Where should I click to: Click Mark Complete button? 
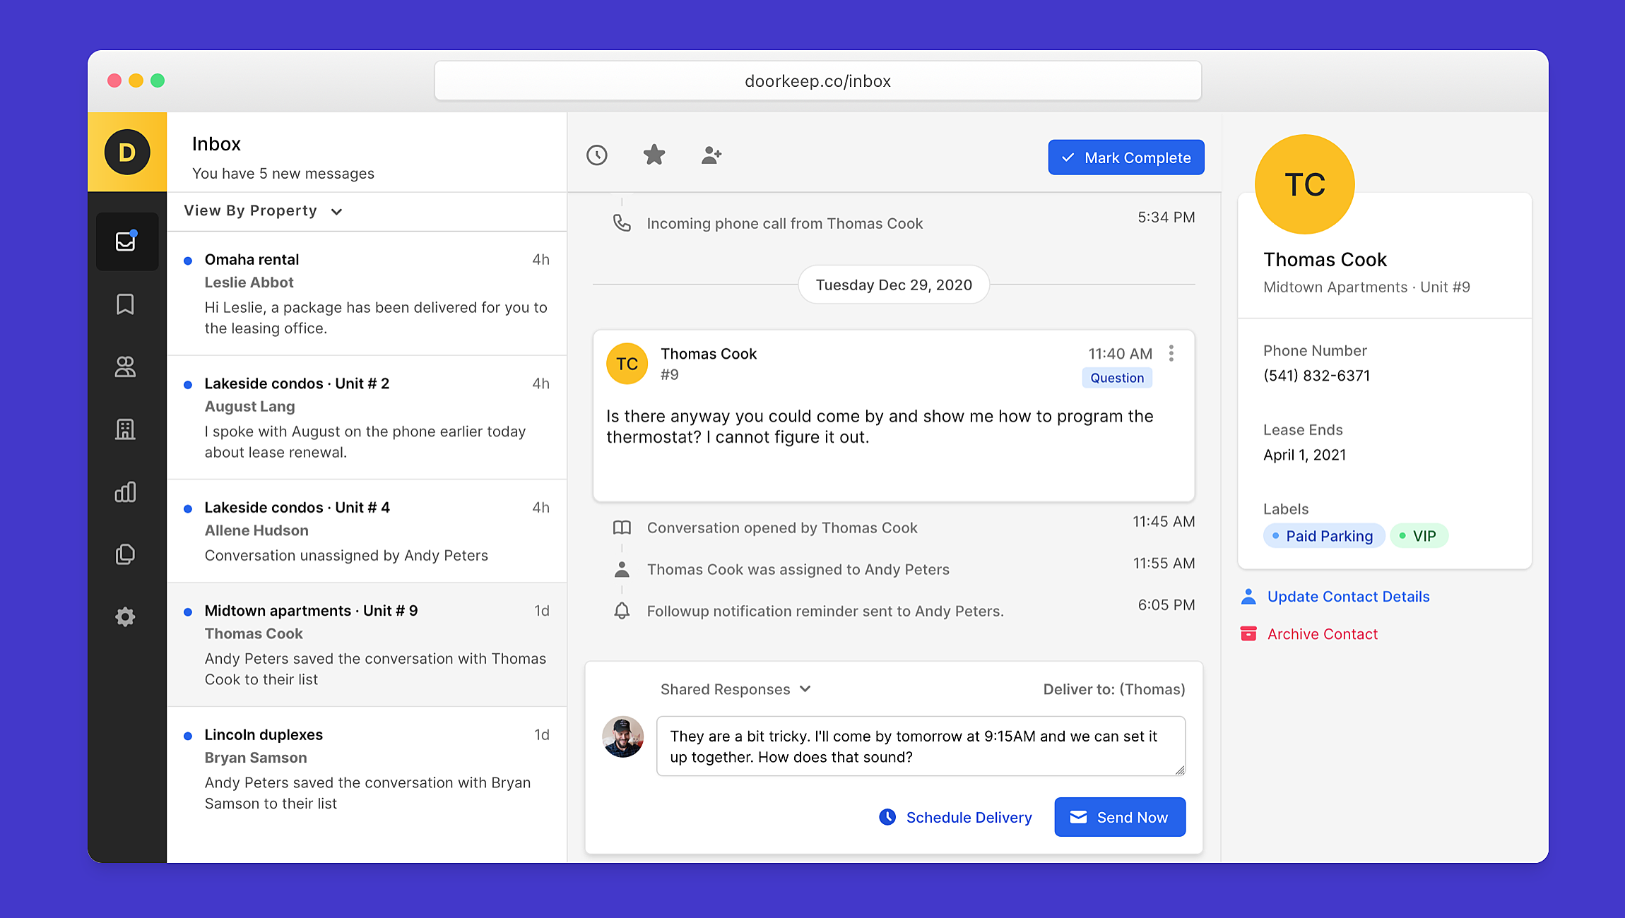point(1126,157)
